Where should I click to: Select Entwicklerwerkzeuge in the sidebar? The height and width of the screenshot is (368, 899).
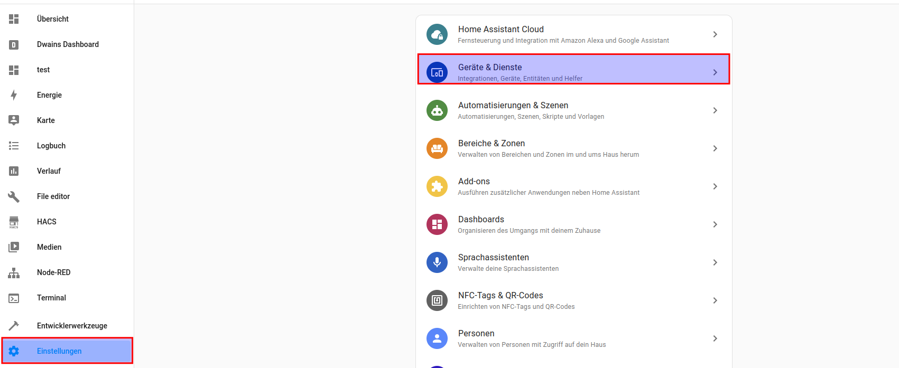click(72, 326)
